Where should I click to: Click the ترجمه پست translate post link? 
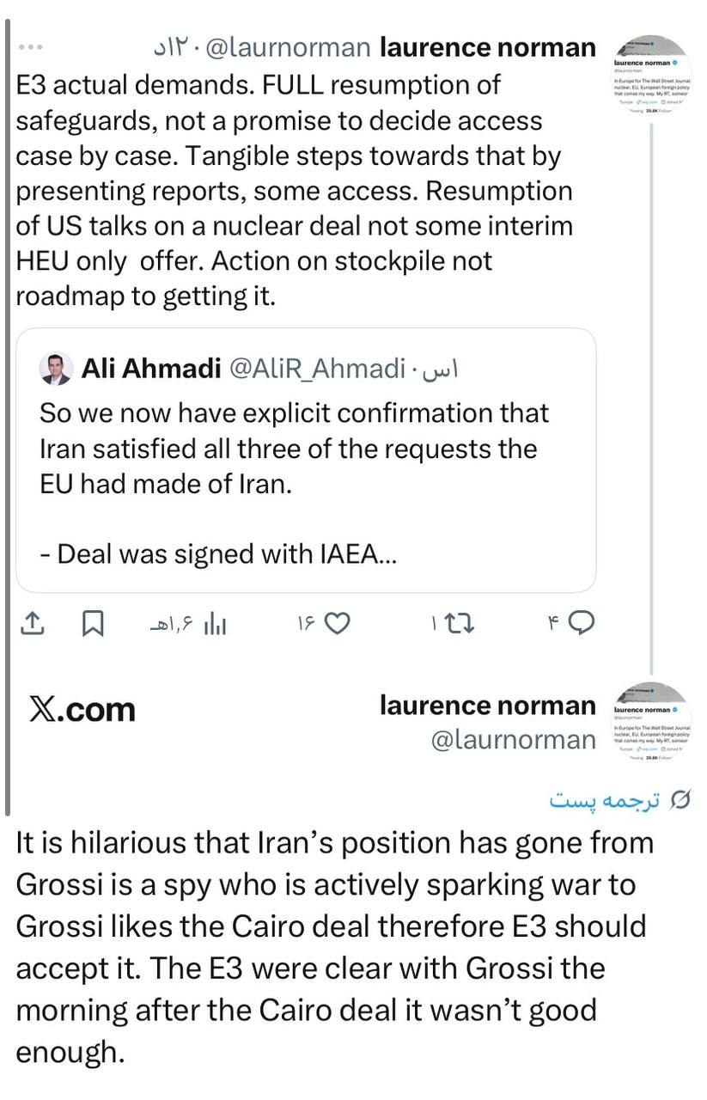(605, 800)
